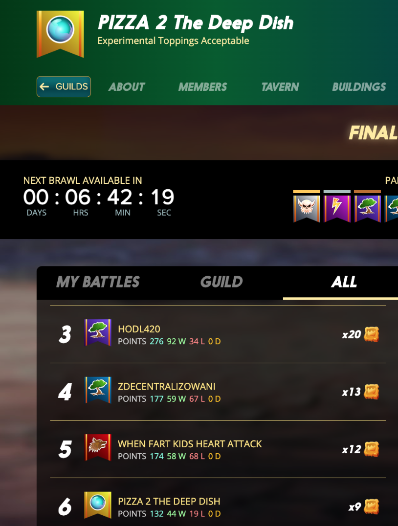Viewport: 398px width, 526px height.
Task: Click ZDECENTRALIZOWANI's blue tree guild banner
Action: point(98,390)
